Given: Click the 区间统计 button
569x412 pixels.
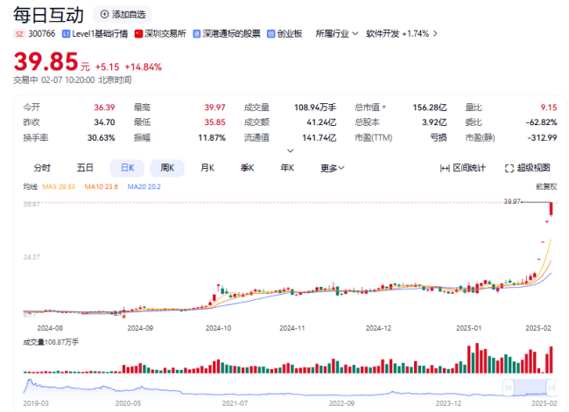Looking at the screenshot, I should tap(463, 168).
